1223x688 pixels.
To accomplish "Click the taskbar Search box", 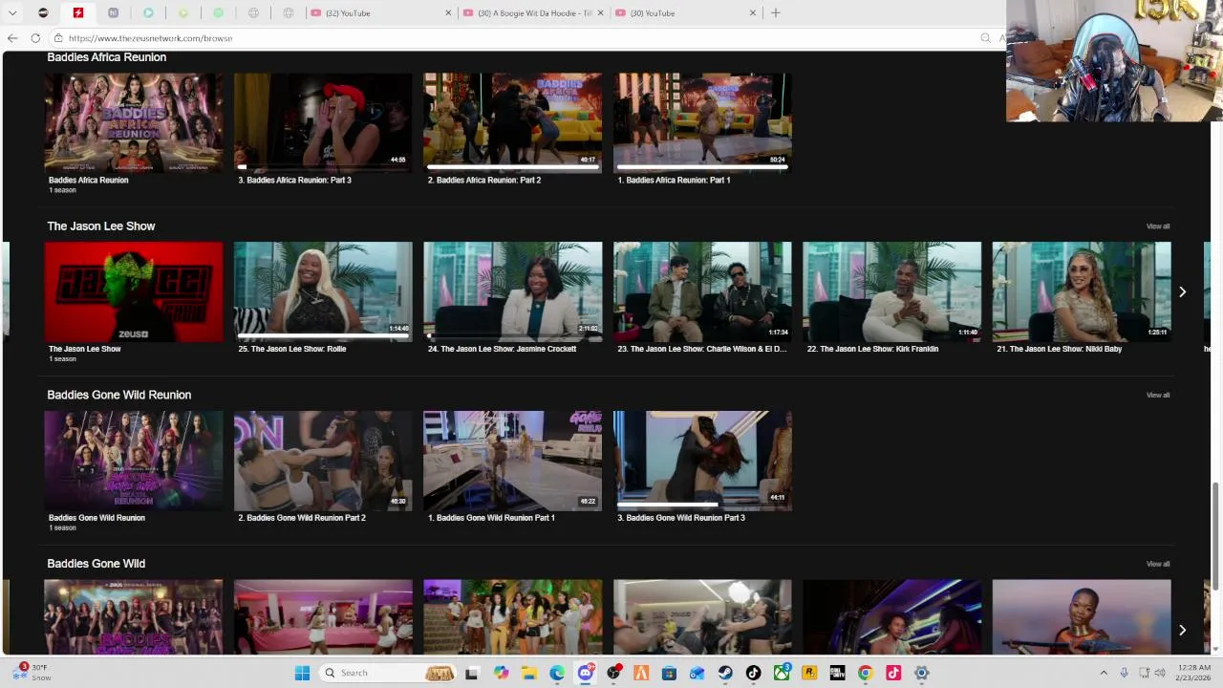I will 388,673.
